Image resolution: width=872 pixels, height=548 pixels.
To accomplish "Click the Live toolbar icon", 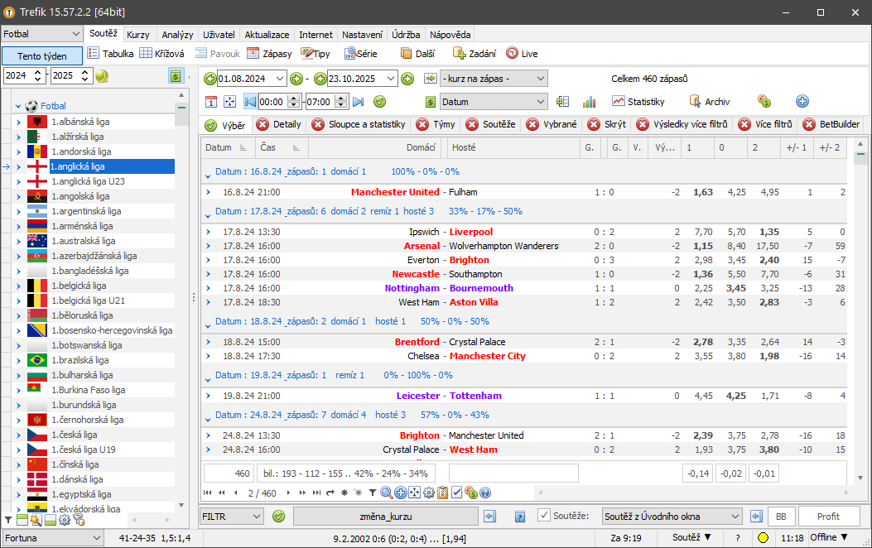I will 522,54.
